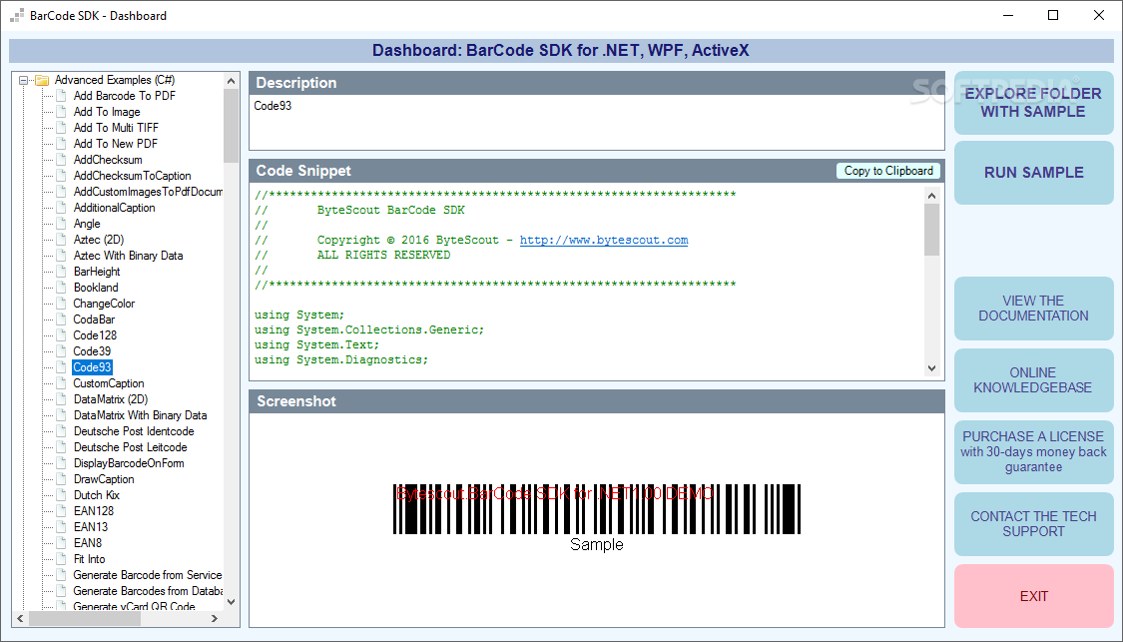Screen dimensions: 1123x642
Task: Click tree list scroll up arrow
Action: coord(231,81)
